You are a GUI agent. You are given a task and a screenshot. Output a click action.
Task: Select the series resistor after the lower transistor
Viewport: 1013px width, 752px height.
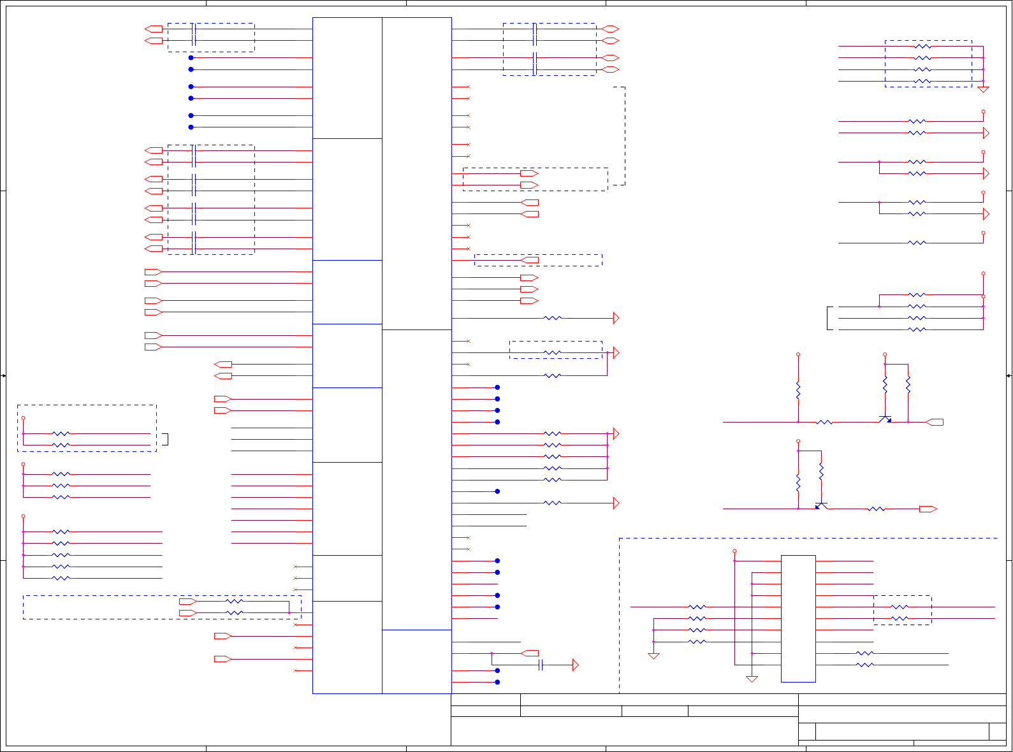(877, 509)
